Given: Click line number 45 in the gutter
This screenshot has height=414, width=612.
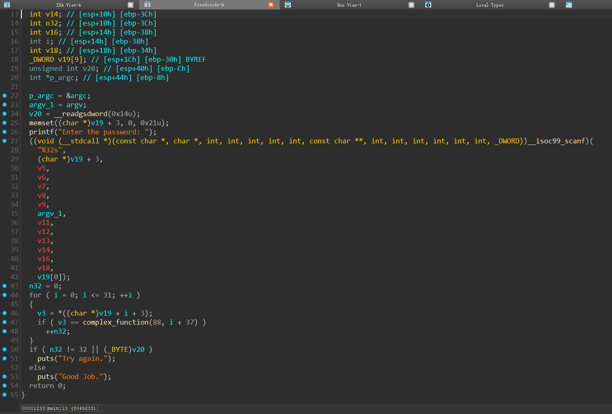Looking at the screenshot, I should pyautogui.click(x=14, y=304).
